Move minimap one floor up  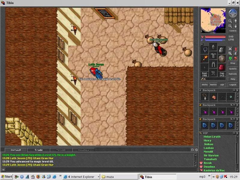click(235, 21)
